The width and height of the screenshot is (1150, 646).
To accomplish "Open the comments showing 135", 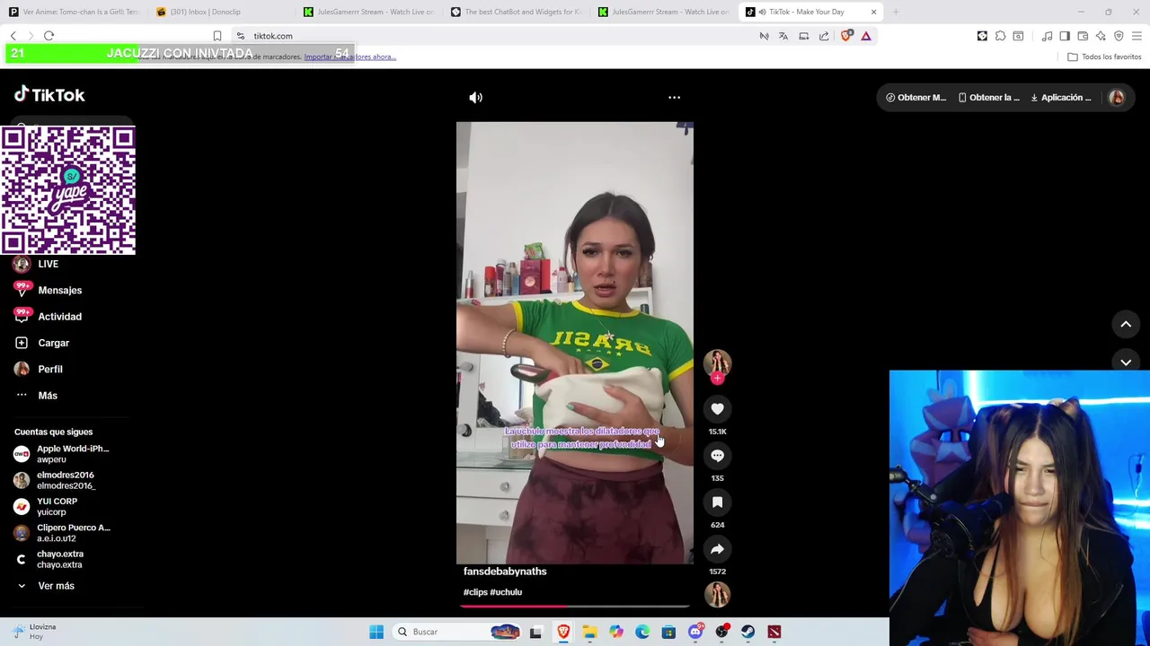I will point(717,456).
